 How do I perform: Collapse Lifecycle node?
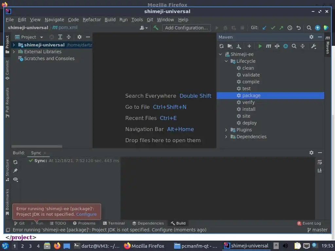[x=226, y=61]
